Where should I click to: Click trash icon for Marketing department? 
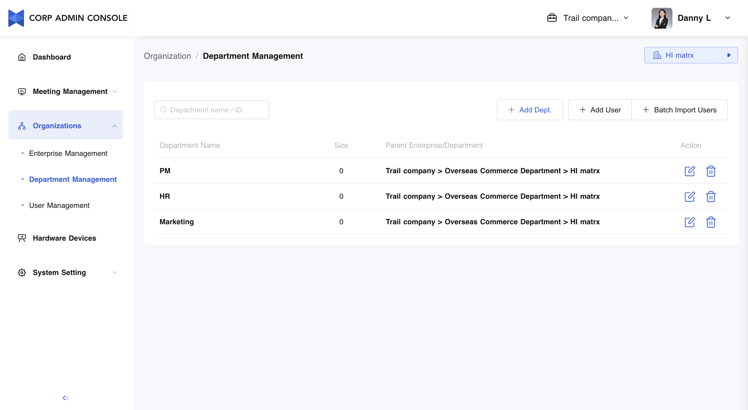click(x=710, y=222)
